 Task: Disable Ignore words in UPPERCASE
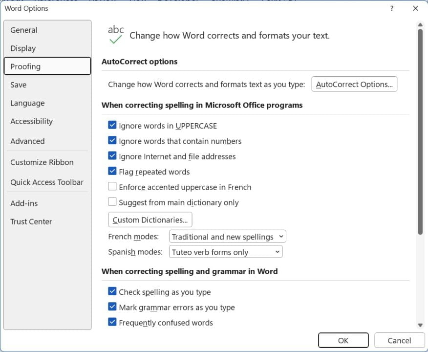pyautogui.click(x=112, y=126)
